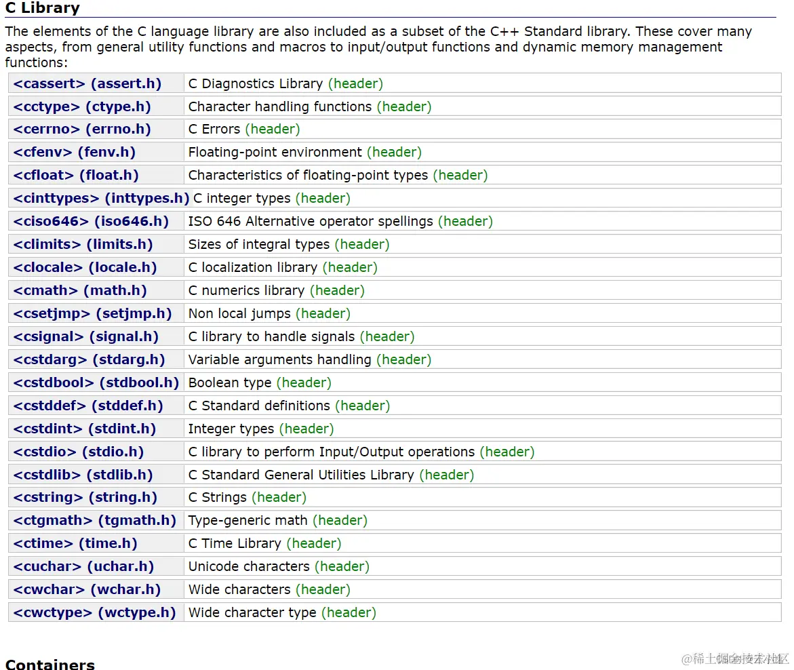Viewport: 794px width, 670px height.
Task: Select the <ciso646> (iso646.h) link
Action: pos(91,221)
